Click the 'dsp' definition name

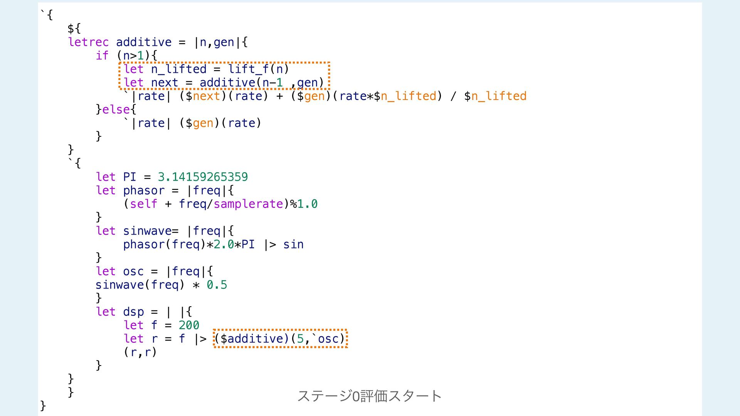pyautogui.click(x=133, y=312)
